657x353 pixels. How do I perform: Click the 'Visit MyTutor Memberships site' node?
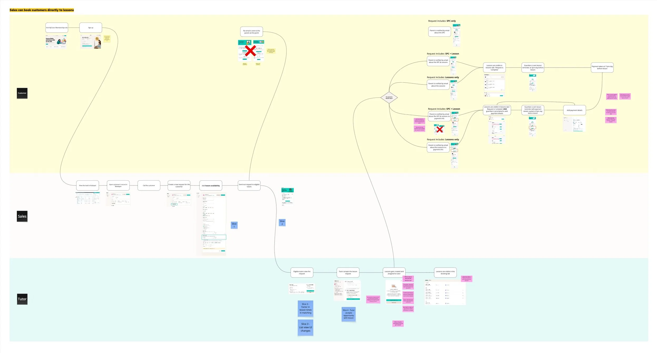57,28
